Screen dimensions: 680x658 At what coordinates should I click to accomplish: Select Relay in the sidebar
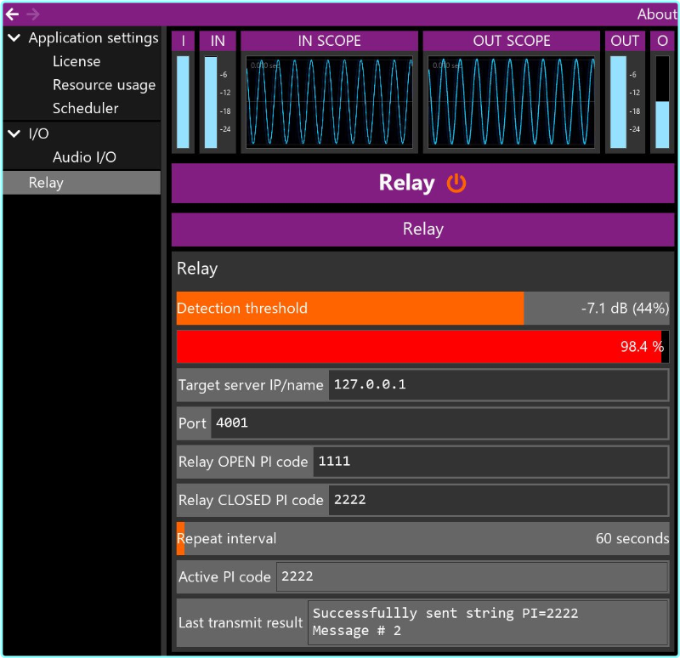tap(46, 183)
